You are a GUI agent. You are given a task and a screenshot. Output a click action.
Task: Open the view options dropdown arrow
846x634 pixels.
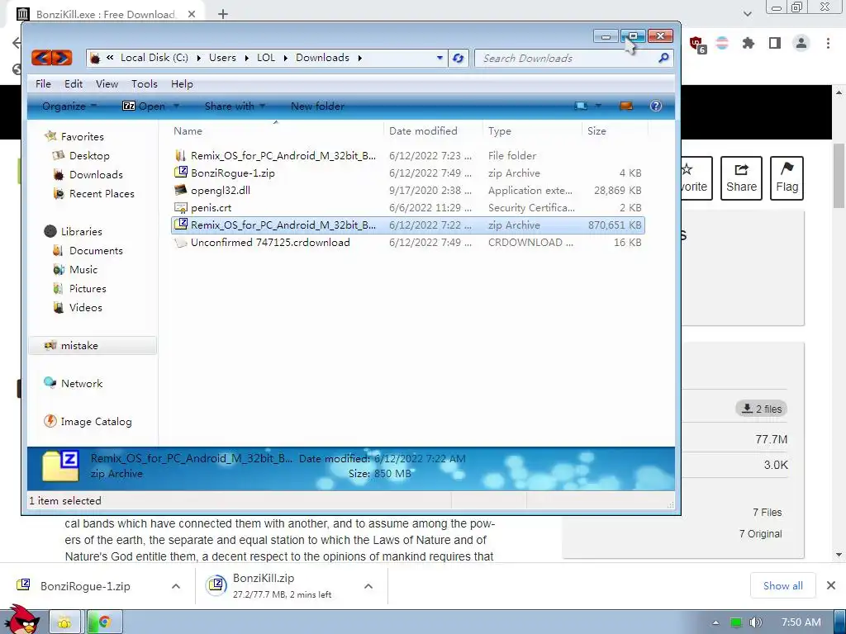coord(598,106)
